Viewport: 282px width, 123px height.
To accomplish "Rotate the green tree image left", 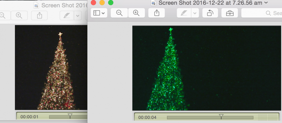I will (210, 13).
